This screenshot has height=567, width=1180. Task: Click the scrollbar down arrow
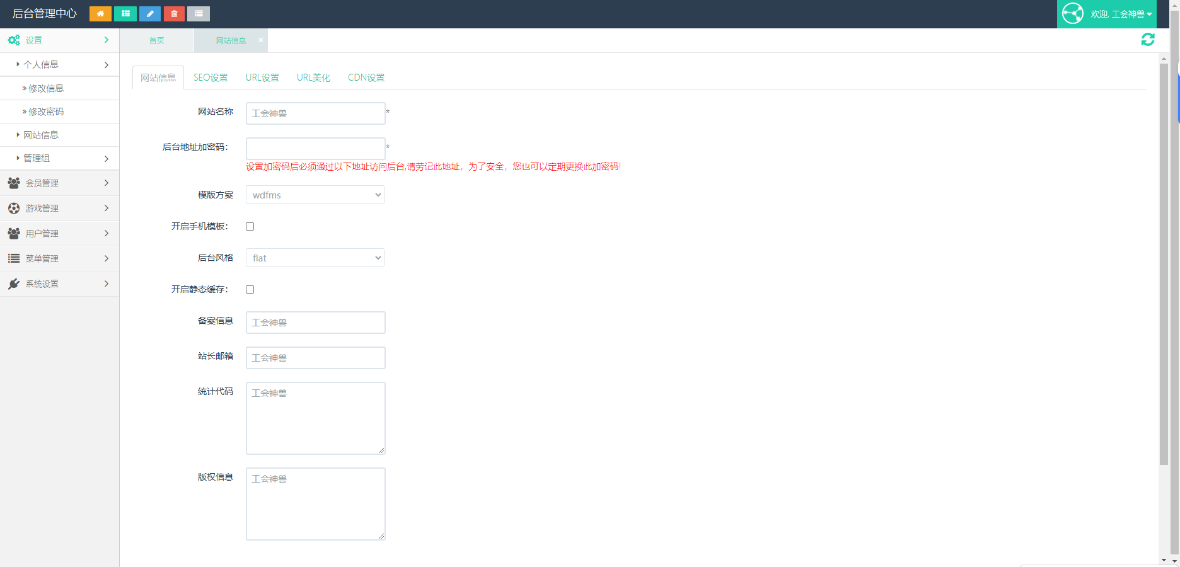(1164, 560)
